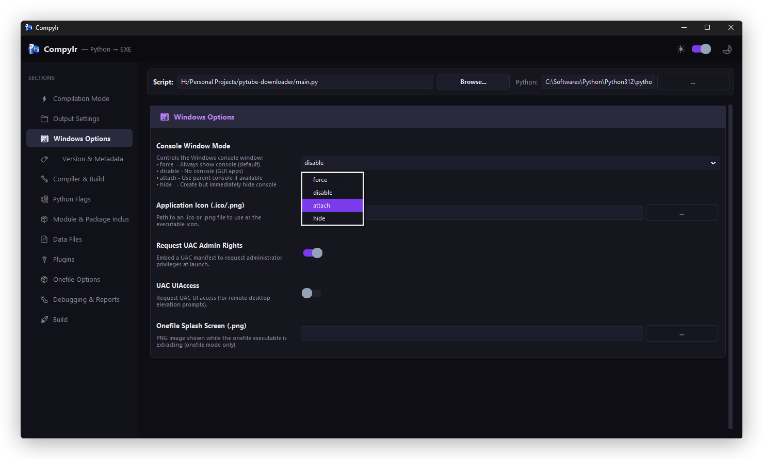Click the Onefile Options box icon

[44, 280]
